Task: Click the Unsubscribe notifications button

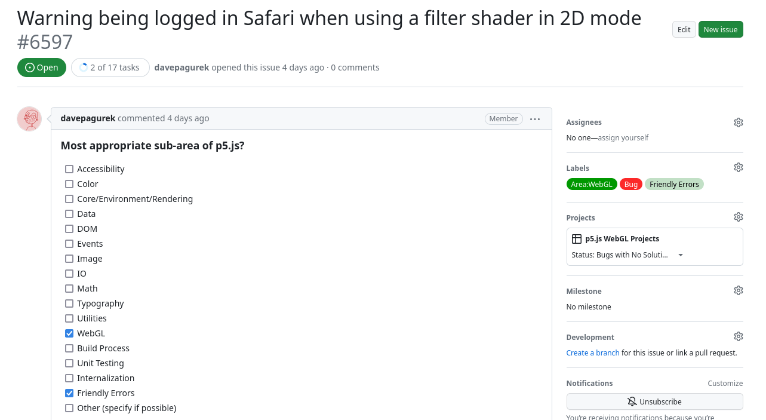Action: 654,401
